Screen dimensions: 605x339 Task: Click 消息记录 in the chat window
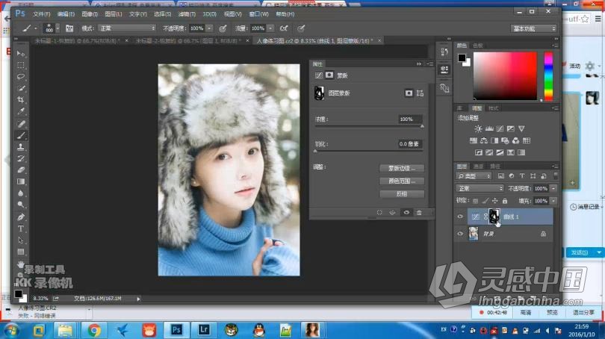click(x=587, y=207)
